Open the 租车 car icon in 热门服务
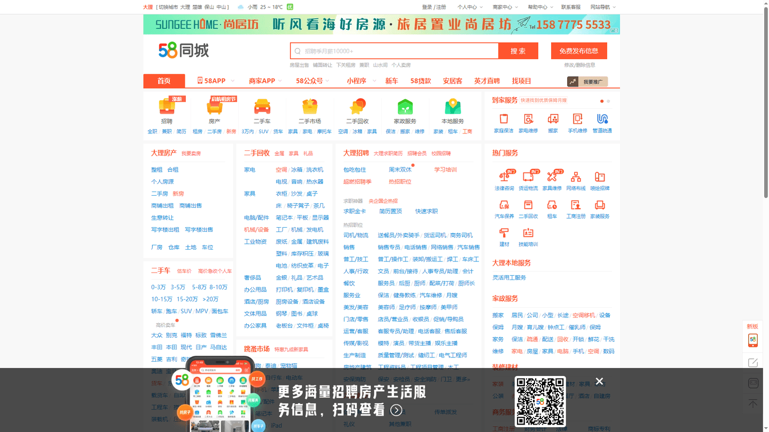Screen dimensions: 769x432 coord(552,205)
